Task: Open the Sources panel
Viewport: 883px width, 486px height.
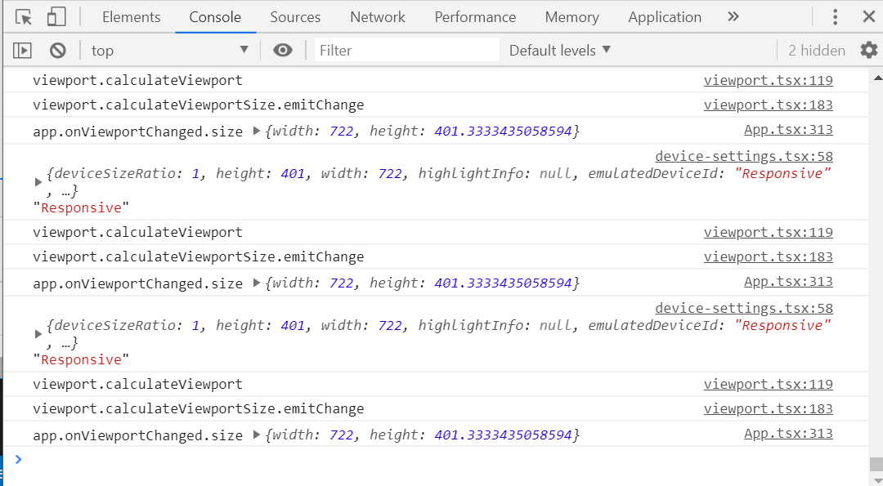Action: pos(295,16)
